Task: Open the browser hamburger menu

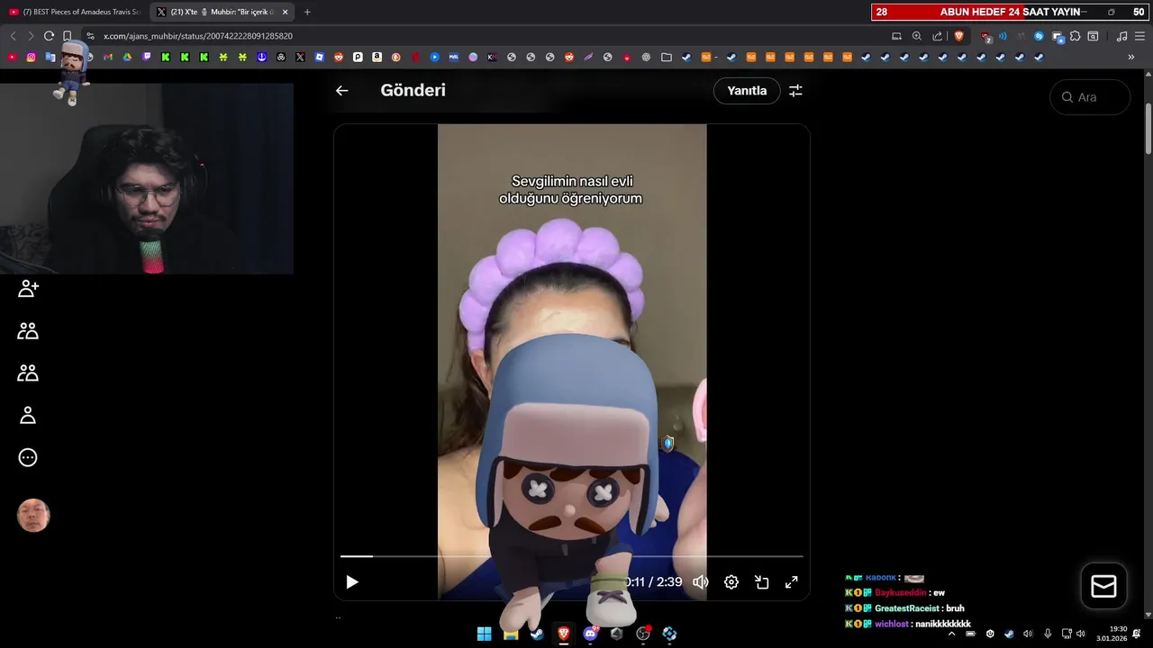Action: pyautogui.click(x=1139, y=36)
